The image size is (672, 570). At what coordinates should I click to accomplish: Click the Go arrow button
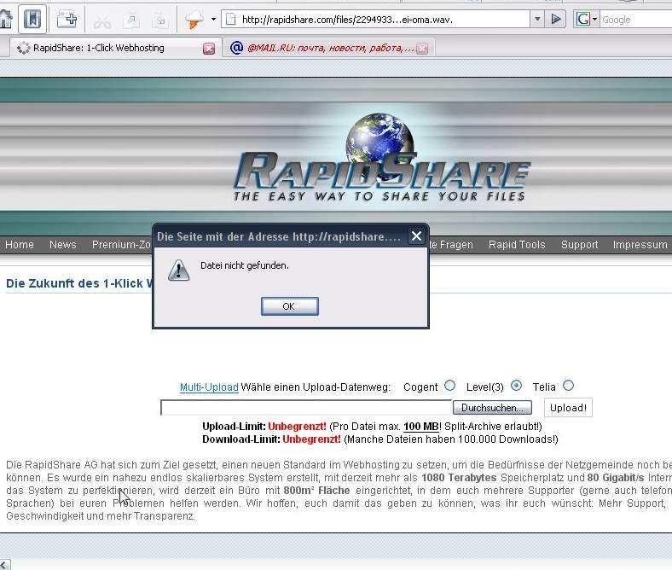point(555,20)
